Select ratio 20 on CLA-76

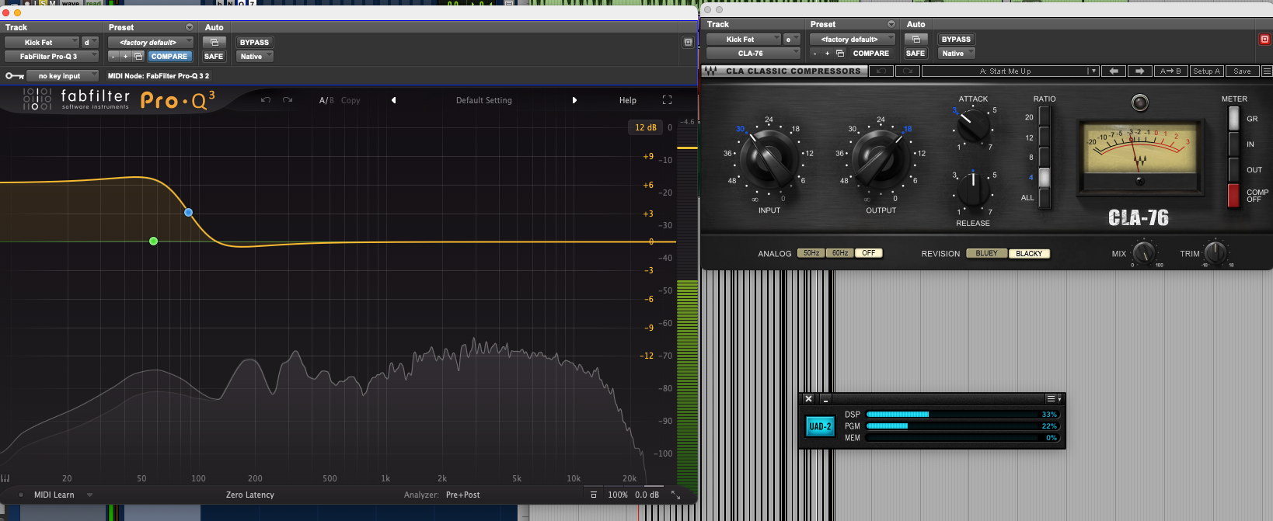tap(1044, 116)
